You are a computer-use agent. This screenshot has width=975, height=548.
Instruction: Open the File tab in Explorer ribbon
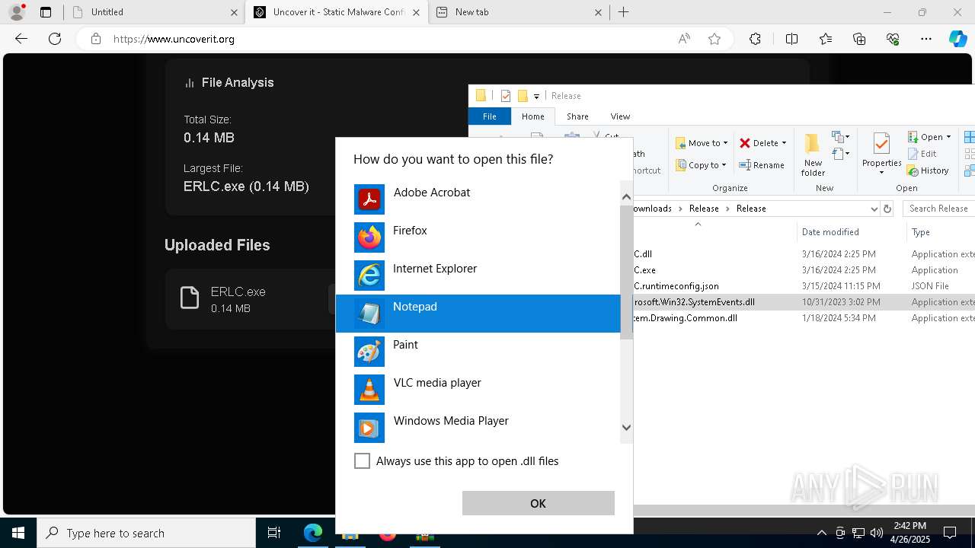point(490,116)
